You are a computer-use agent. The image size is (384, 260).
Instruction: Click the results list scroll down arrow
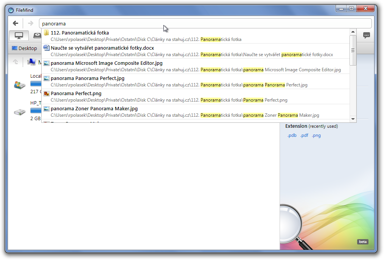pyautogui.click(x=353, y=119)
